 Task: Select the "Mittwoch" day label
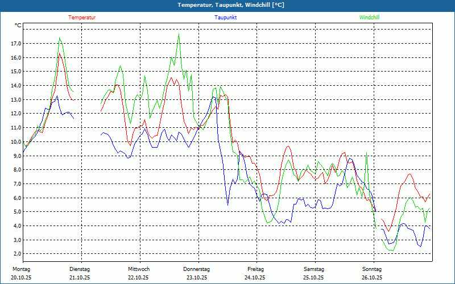[139, 269]
